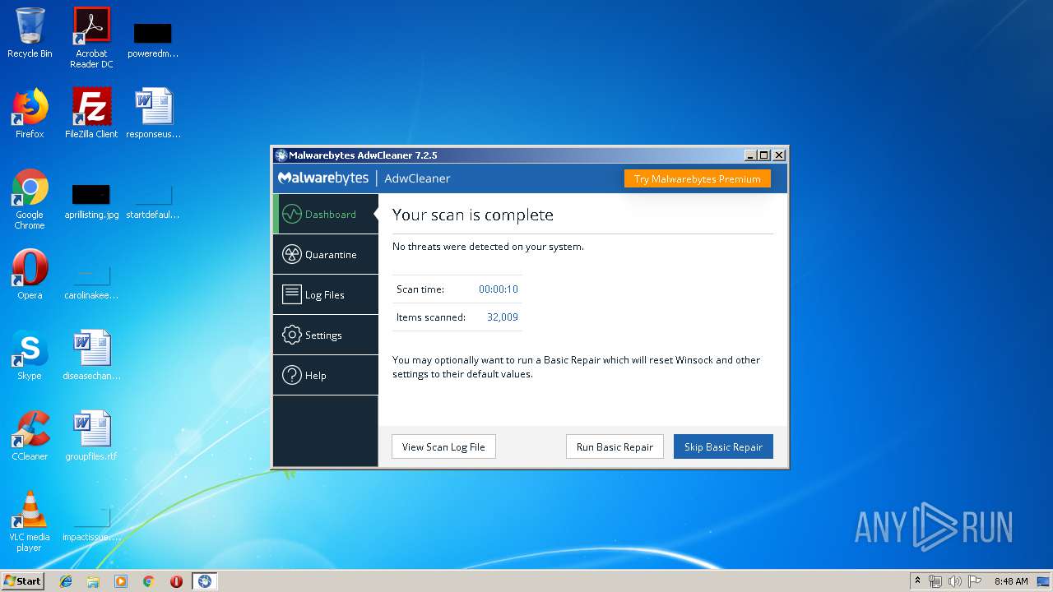Viewport: 1053px width, 592px height.
Task: Select the poweredm desktop file
Action: (153, 39)
